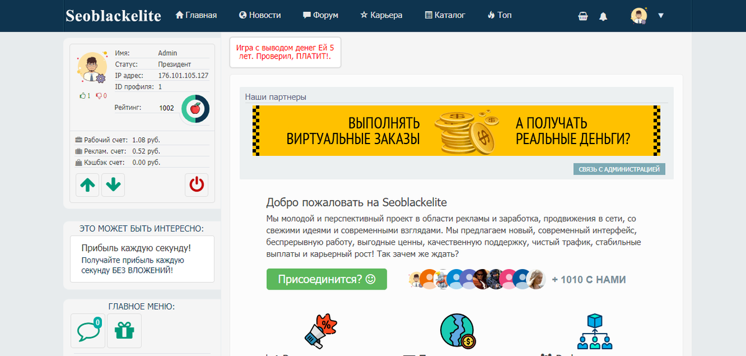
Task: Click the Admin name value
Action: pos(167,53)
